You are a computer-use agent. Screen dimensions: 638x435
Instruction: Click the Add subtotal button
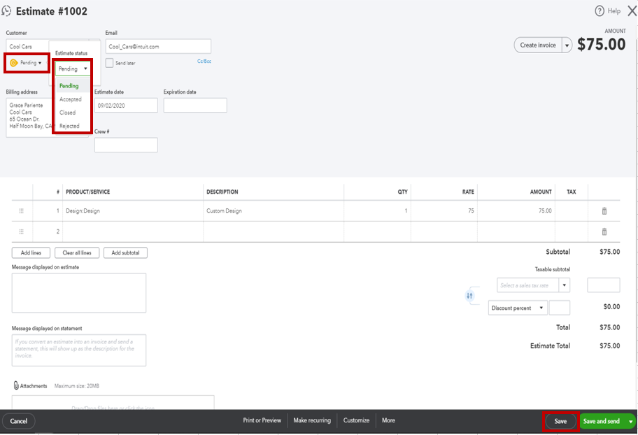(125, 252)
